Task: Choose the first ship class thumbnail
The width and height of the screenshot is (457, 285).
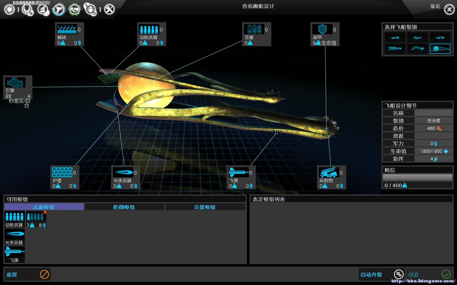Action: (x=395, y=37)
